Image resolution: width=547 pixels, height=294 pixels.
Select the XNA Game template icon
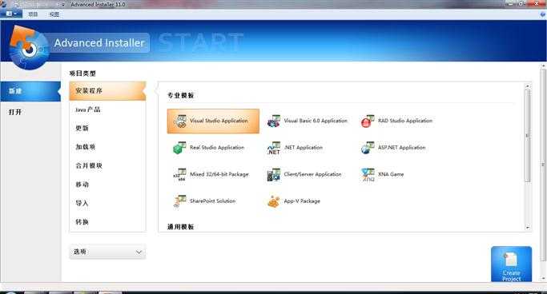coord(368,175)
